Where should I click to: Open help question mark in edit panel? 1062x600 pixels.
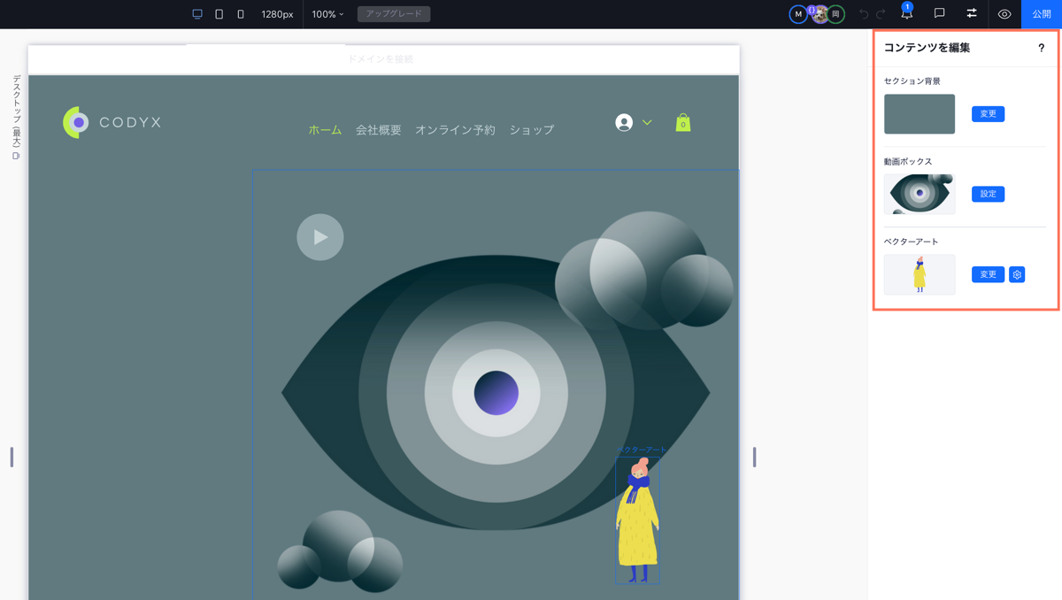click(1041, 48)
